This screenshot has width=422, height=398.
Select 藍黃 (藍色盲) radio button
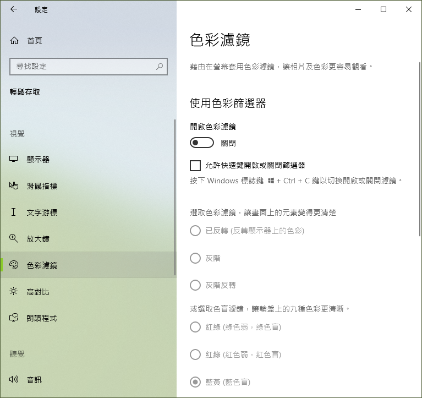(195, 382)
